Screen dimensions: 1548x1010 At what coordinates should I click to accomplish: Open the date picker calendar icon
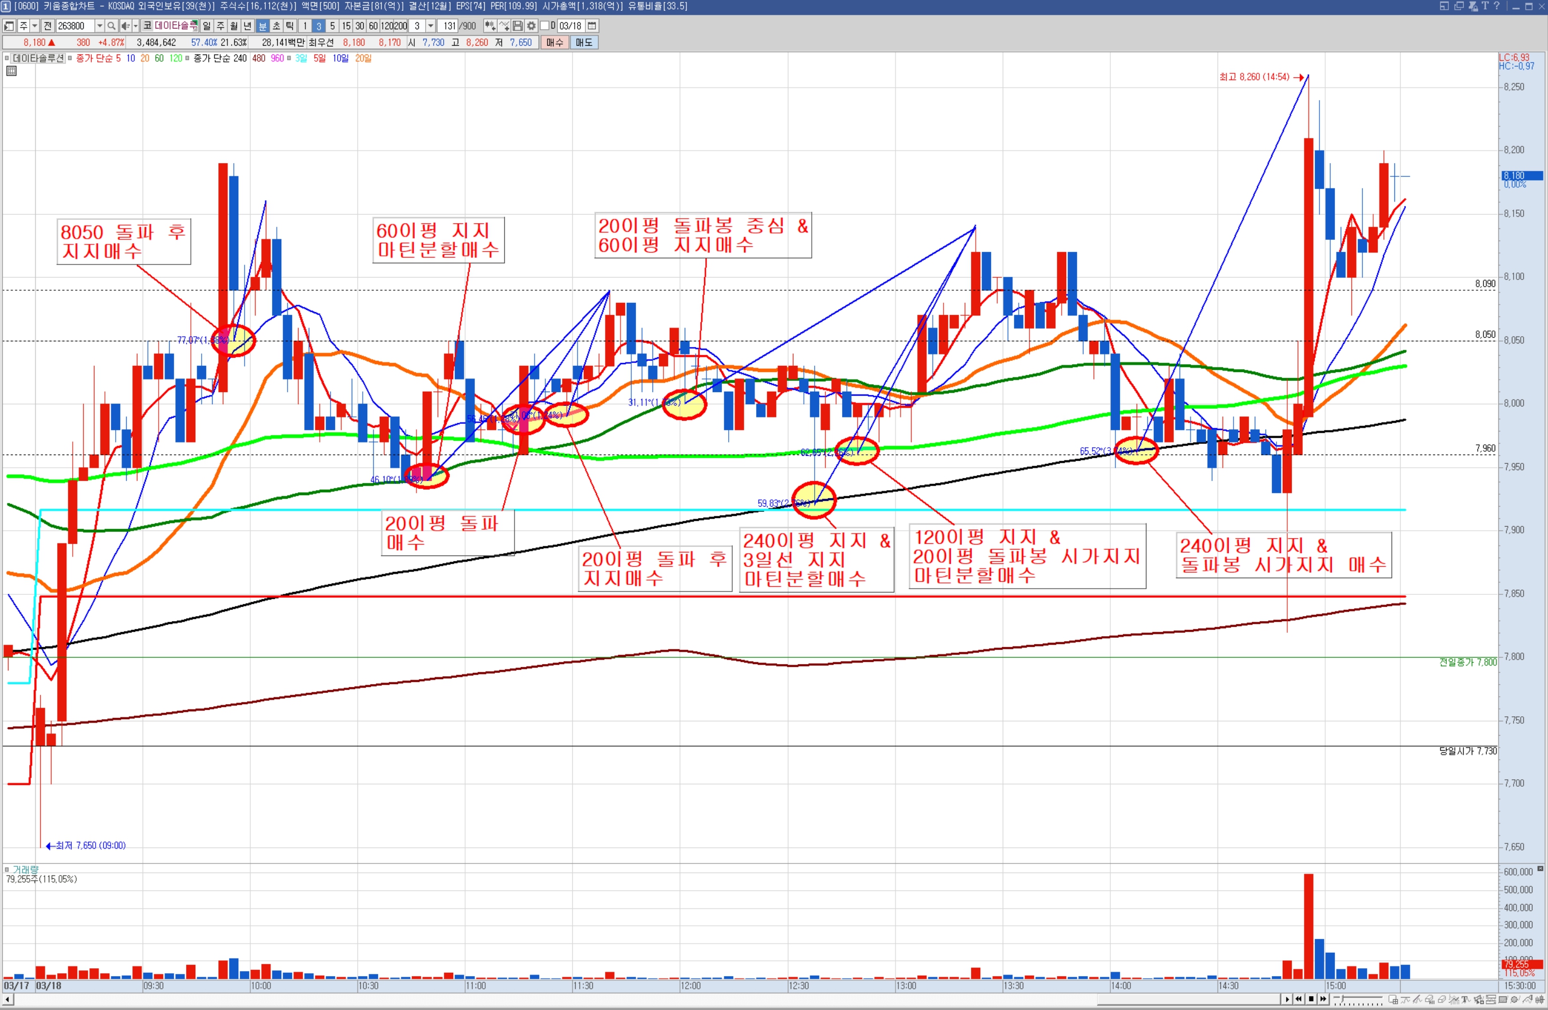tap(592, 26)
